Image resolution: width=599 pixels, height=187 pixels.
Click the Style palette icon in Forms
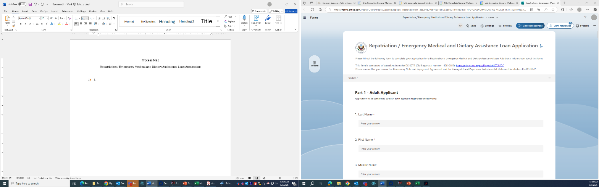(x=468, y=26)
